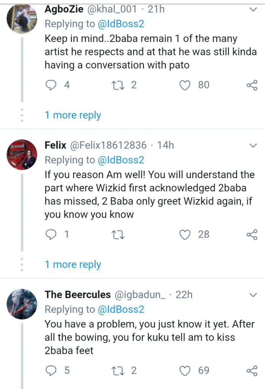Share AgboZie's tweet
This screenshot has height=389, width=265.
[252, 85]
